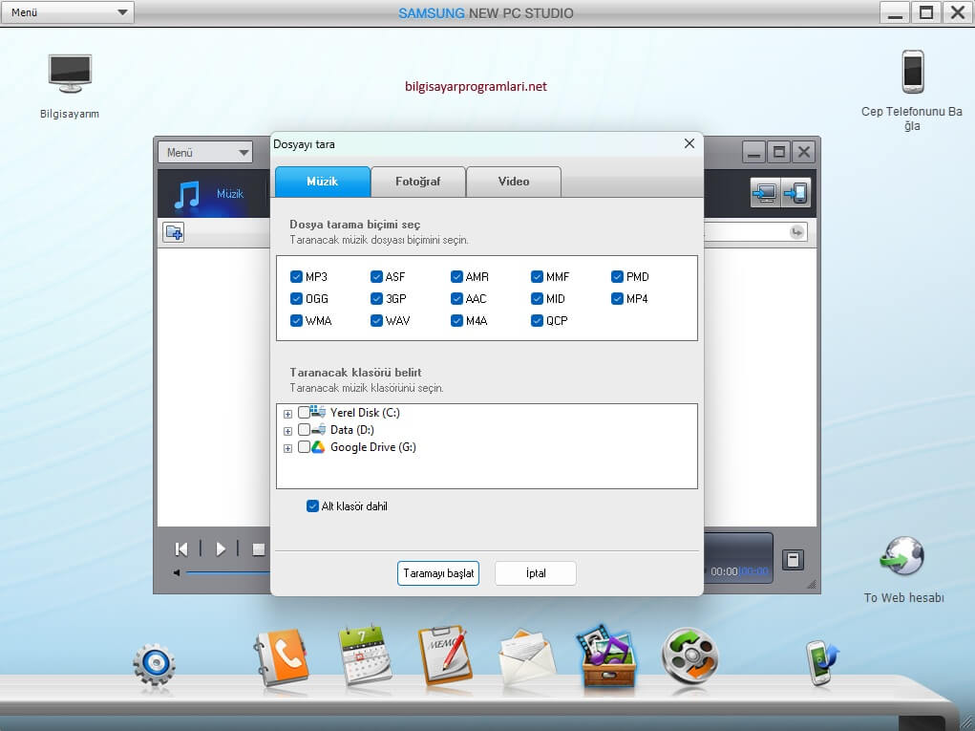
Task: Switch to the Müzik tab
Action: [323, 182]
